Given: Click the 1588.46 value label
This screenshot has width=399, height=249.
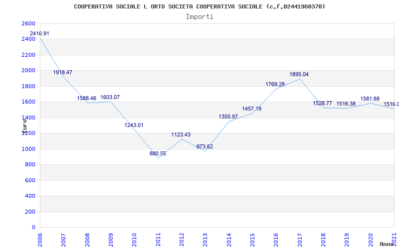Looking at the screenshot, I should point(86,99).
